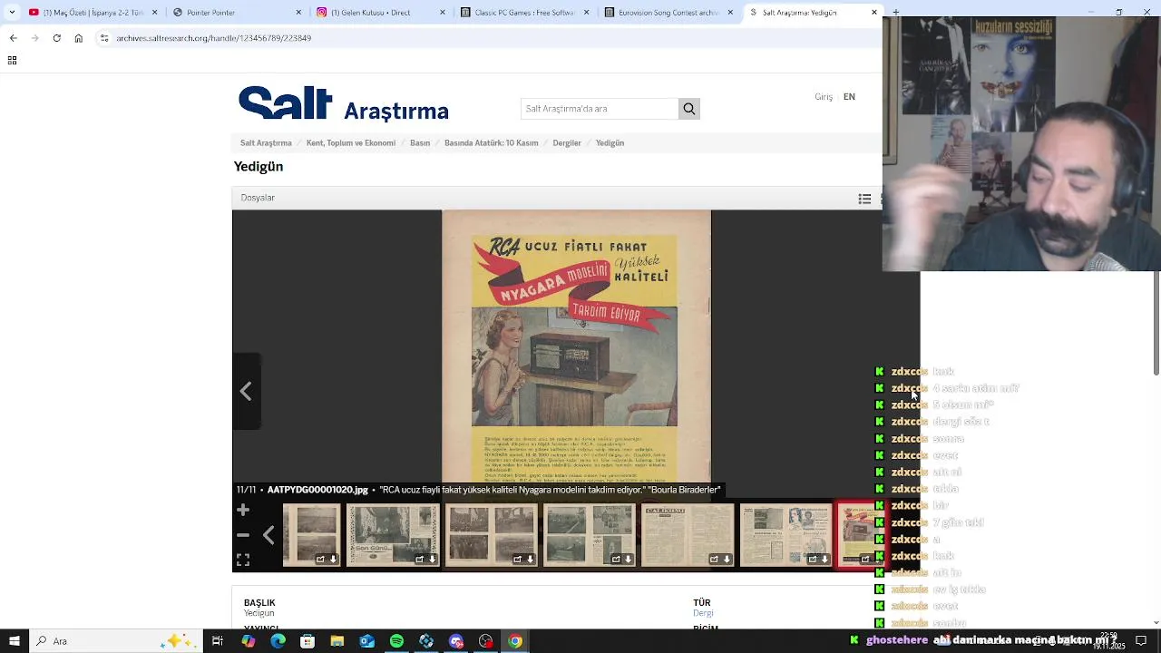Share the Son Günü page thumbnail
This screenshot has height=653, width=1161.
tap(419, 560)
